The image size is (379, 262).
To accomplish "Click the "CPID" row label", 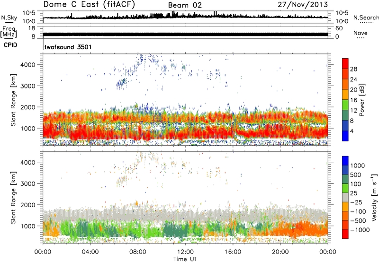I will tap(10, 45).
